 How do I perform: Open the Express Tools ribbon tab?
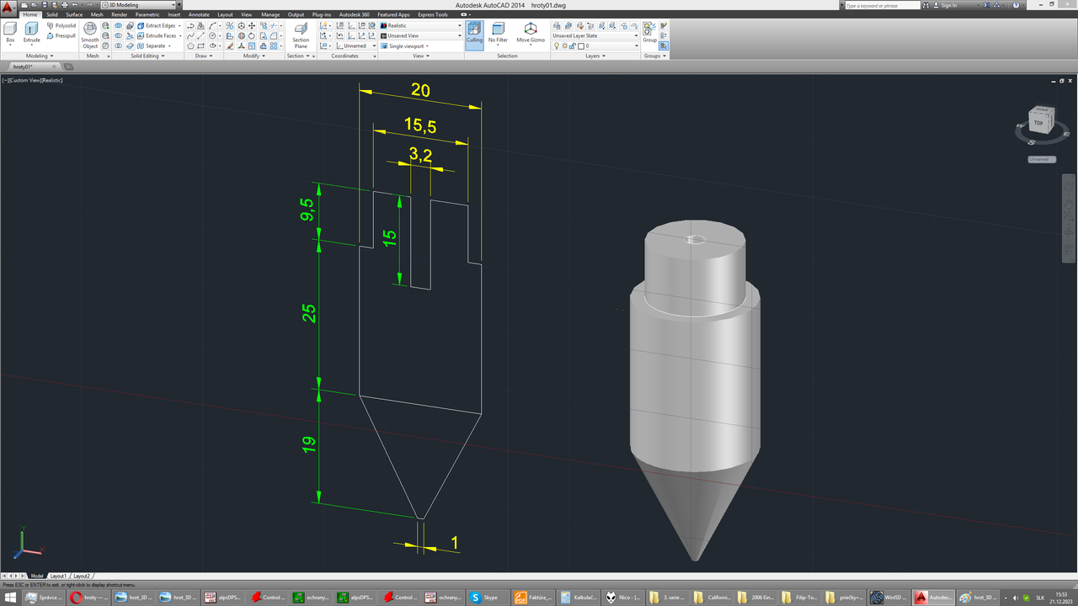pyautogui.click(x=433, y=14)
